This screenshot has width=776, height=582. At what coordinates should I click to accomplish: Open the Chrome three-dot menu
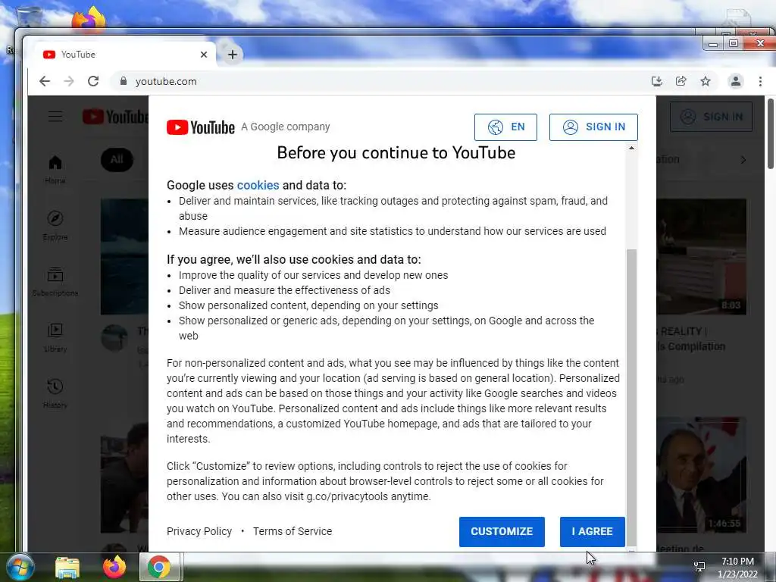[x=760, y=81]
